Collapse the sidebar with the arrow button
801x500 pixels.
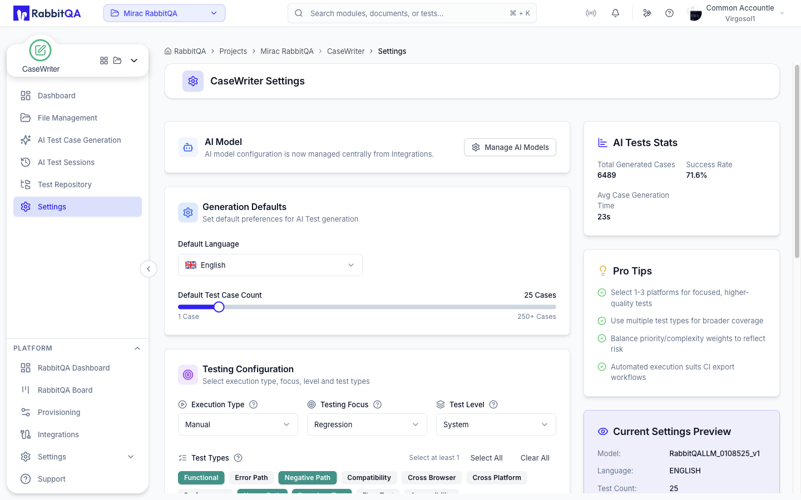[x=149, y=269]
